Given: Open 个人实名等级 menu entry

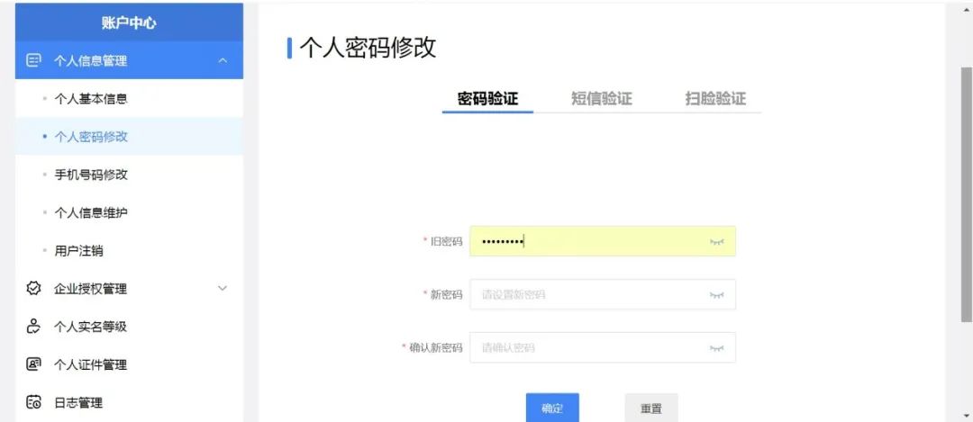Looking at the screenshot, I should coord(129,327).
